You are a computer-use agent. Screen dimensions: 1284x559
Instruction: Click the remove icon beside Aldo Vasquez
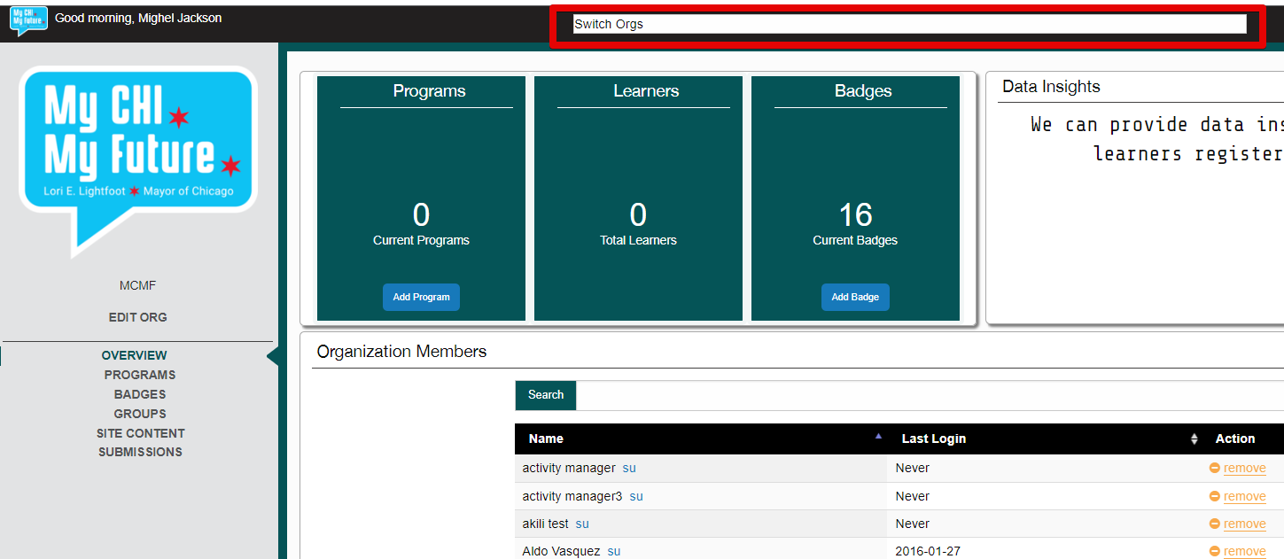[x=1215, y=552]
